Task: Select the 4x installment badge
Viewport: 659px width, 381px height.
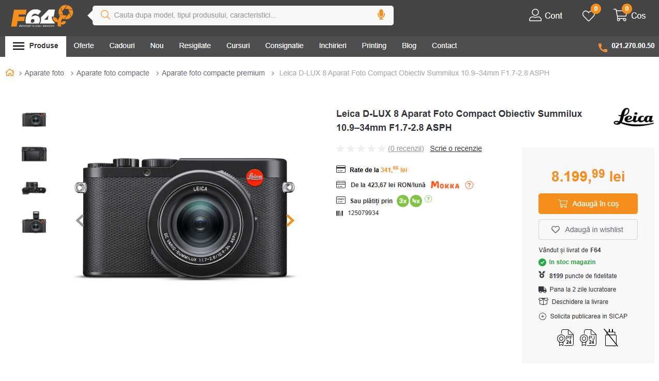Action: click(x=416, y=201)
